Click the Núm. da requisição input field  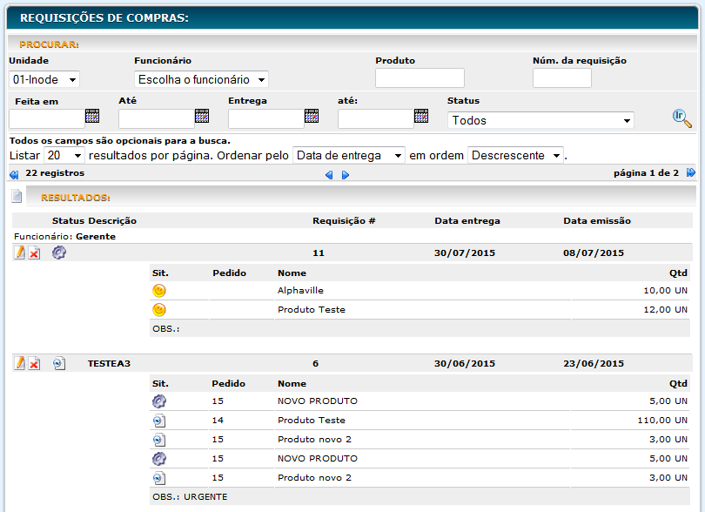click(x=561, y=78)
